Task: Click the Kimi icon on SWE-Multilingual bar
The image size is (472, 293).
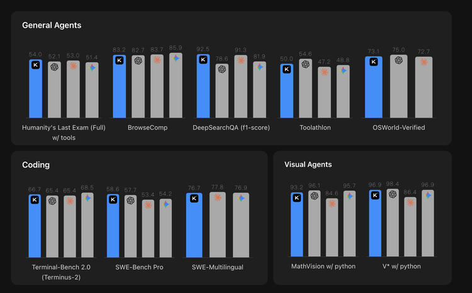Action: pyautogui.click(x=194, y=198)
